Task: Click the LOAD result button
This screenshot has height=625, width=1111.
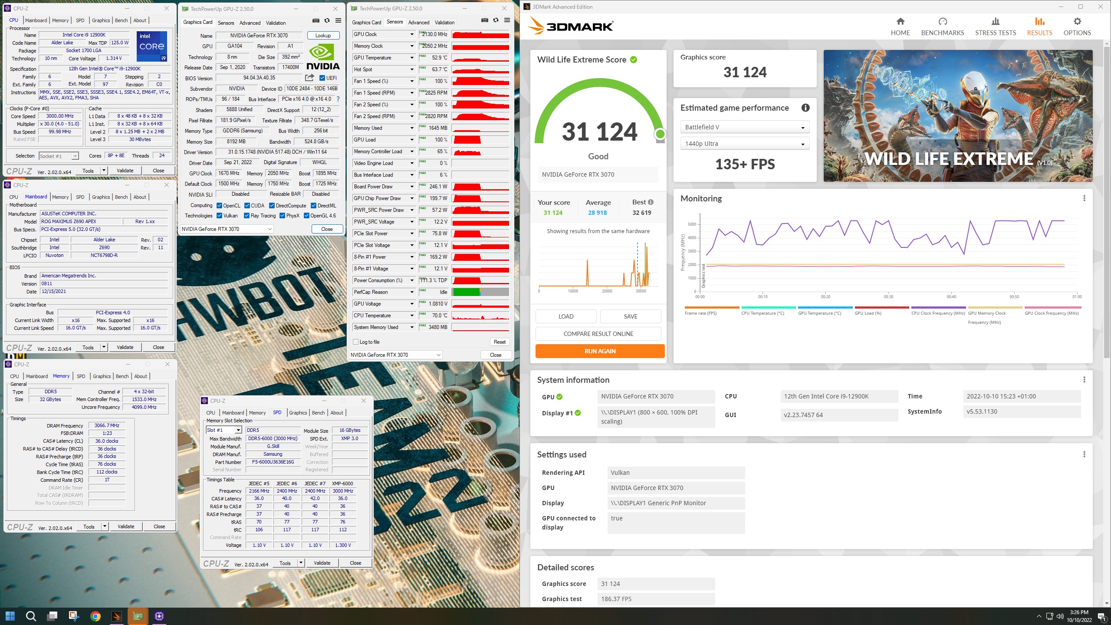Action: click(x=565, y=316)
